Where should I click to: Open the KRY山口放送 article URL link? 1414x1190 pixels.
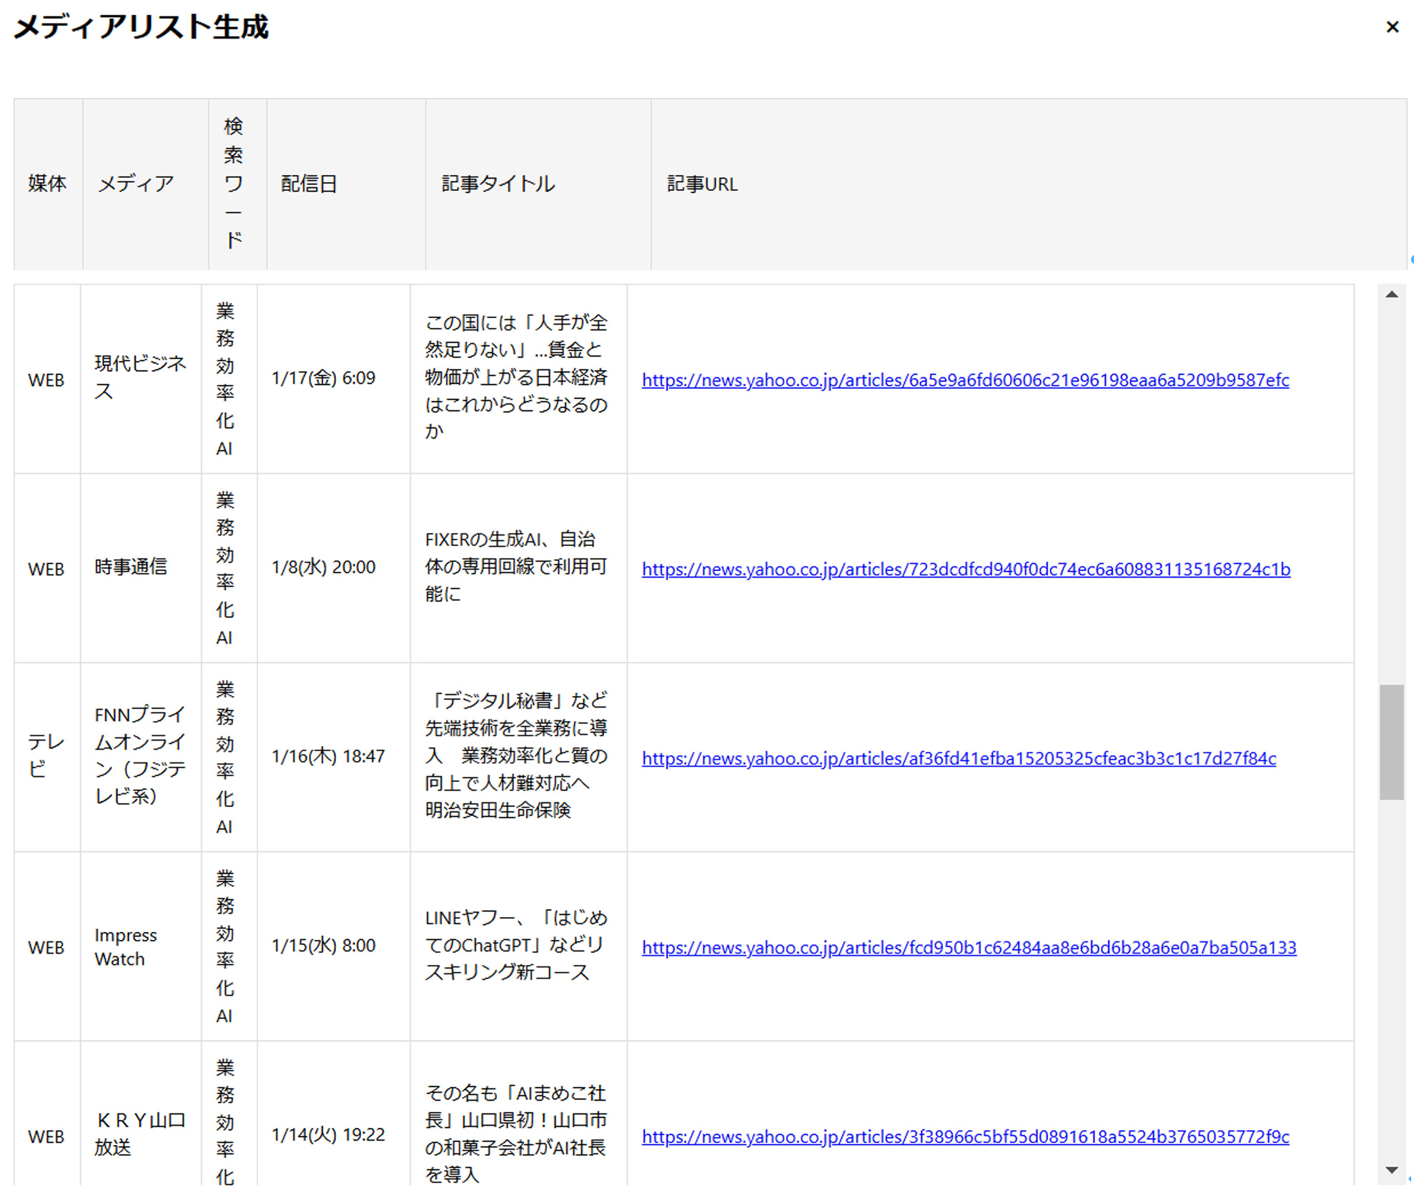(965, 1136)
